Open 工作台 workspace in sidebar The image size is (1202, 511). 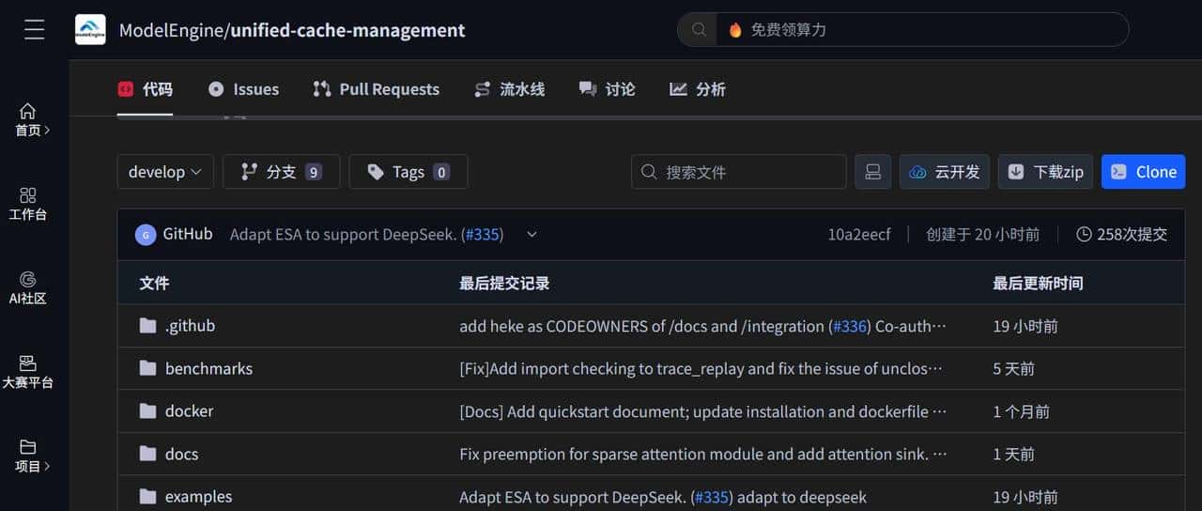[28, 203]
